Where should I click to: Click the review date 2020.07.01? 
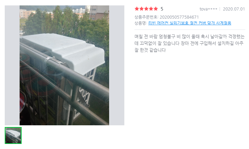[234, 9]
